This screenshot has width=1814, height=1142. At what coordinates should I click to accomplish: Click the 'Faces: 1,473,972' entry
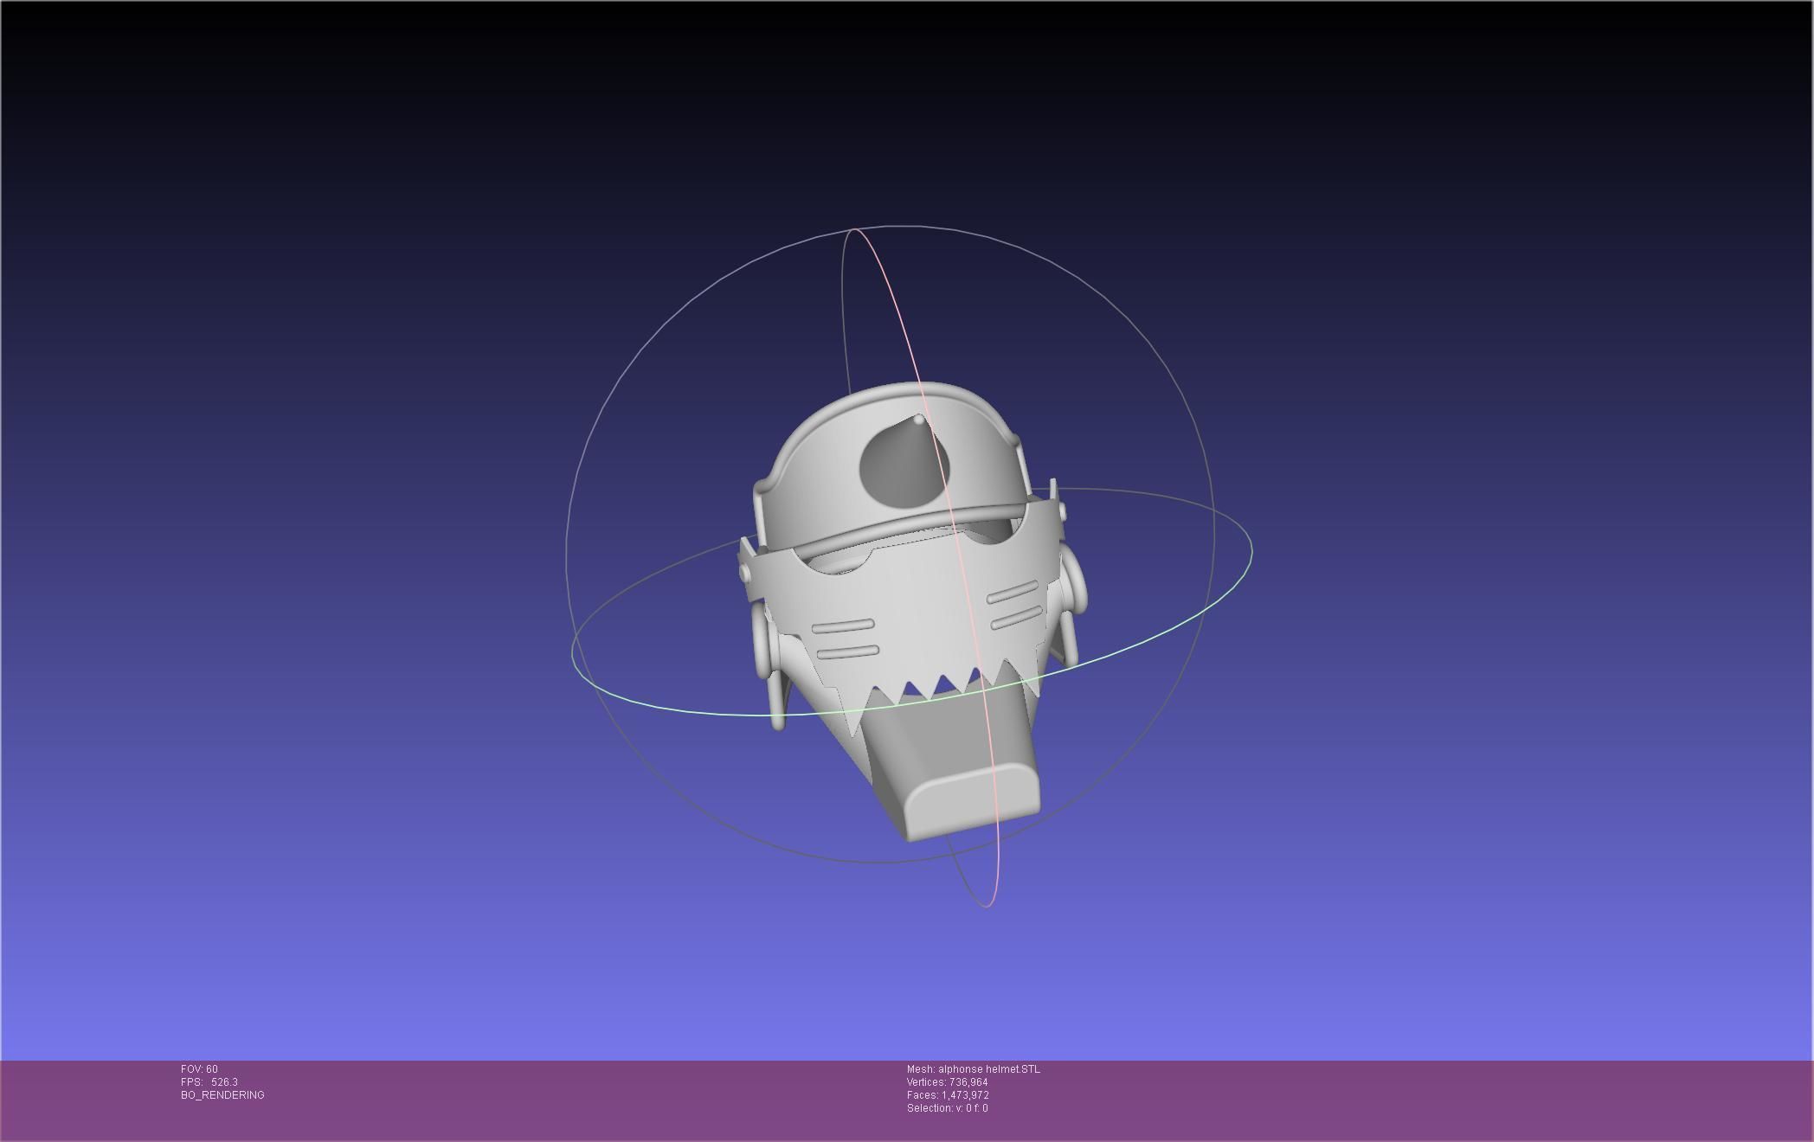tap(948, 1095)
